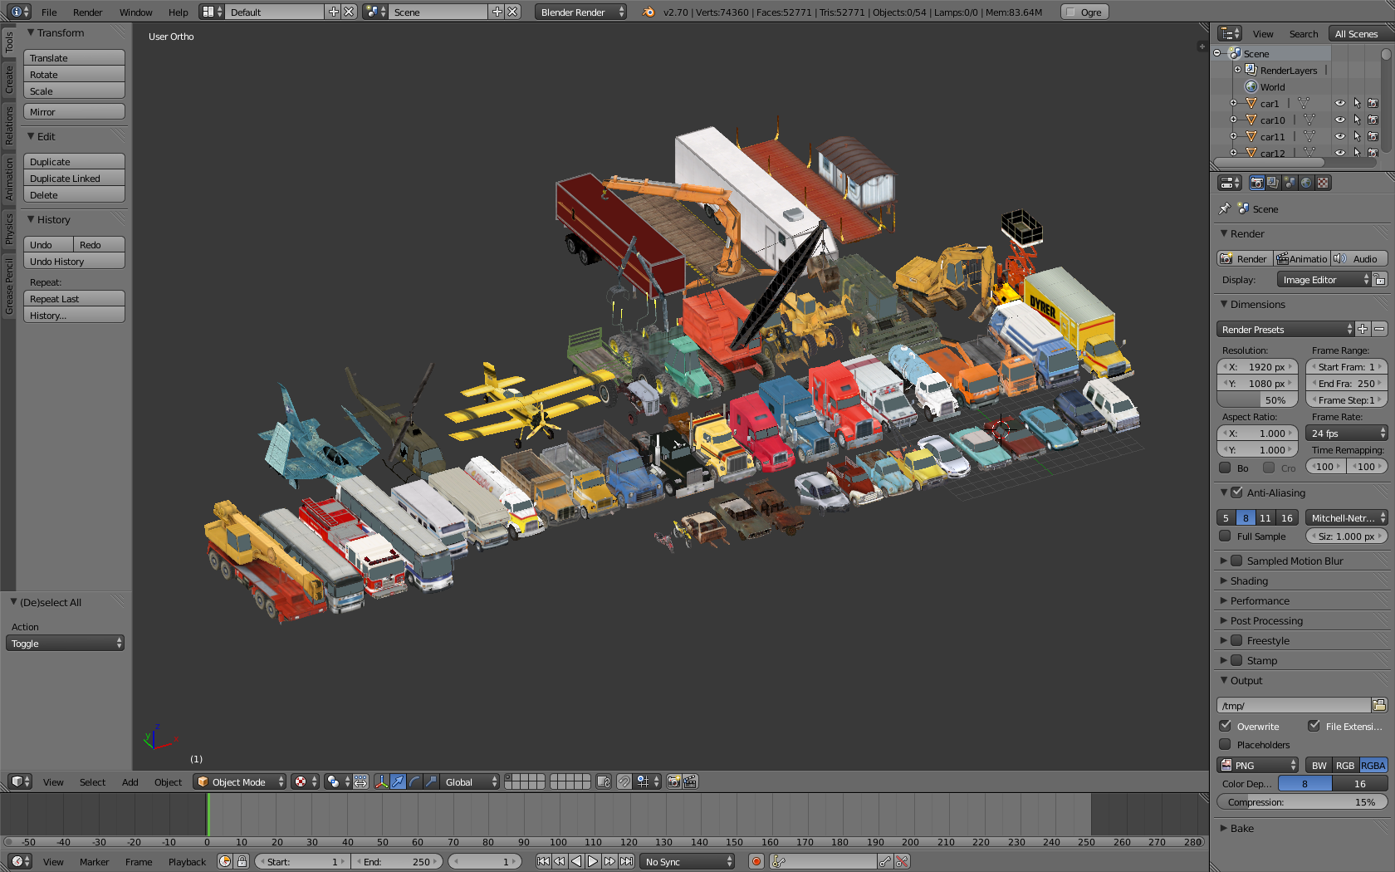Open the Object Mode dropdown
Screen dimensions: 1395x872
coord(239,781)
